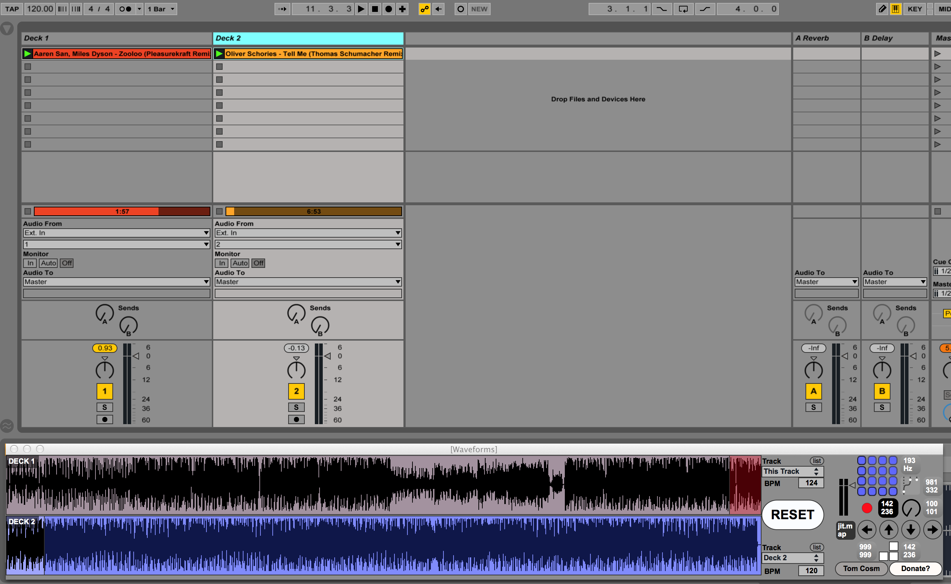Click the left arrow in Waveforms panel

867,530
